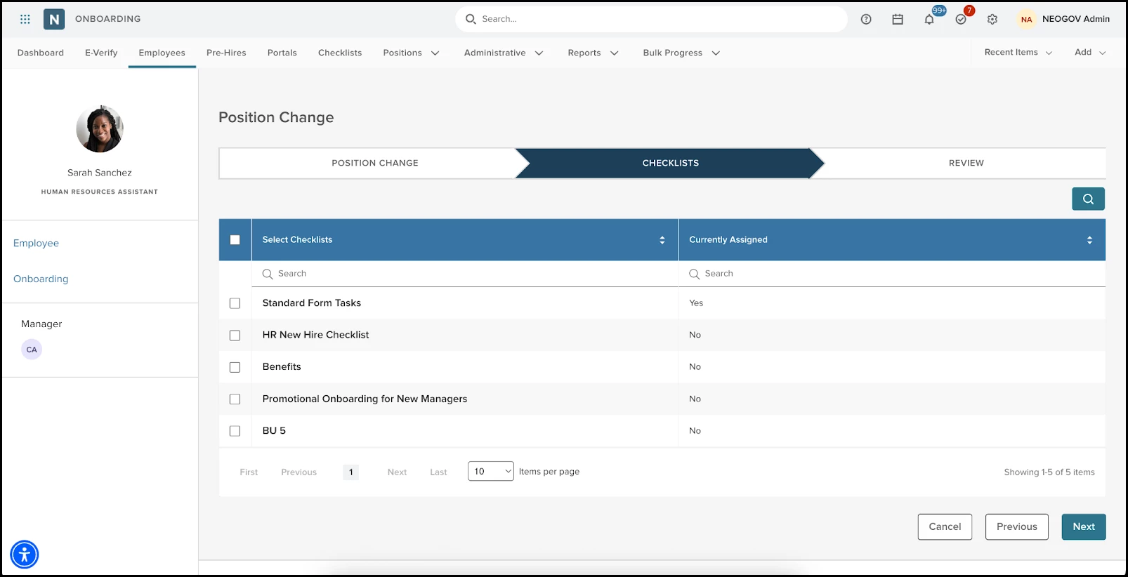Image resolution: width=1128 pixels, height=577 pixels.
Task: Expand the Bulk Progress menu
Action: (x=681, y=53)
